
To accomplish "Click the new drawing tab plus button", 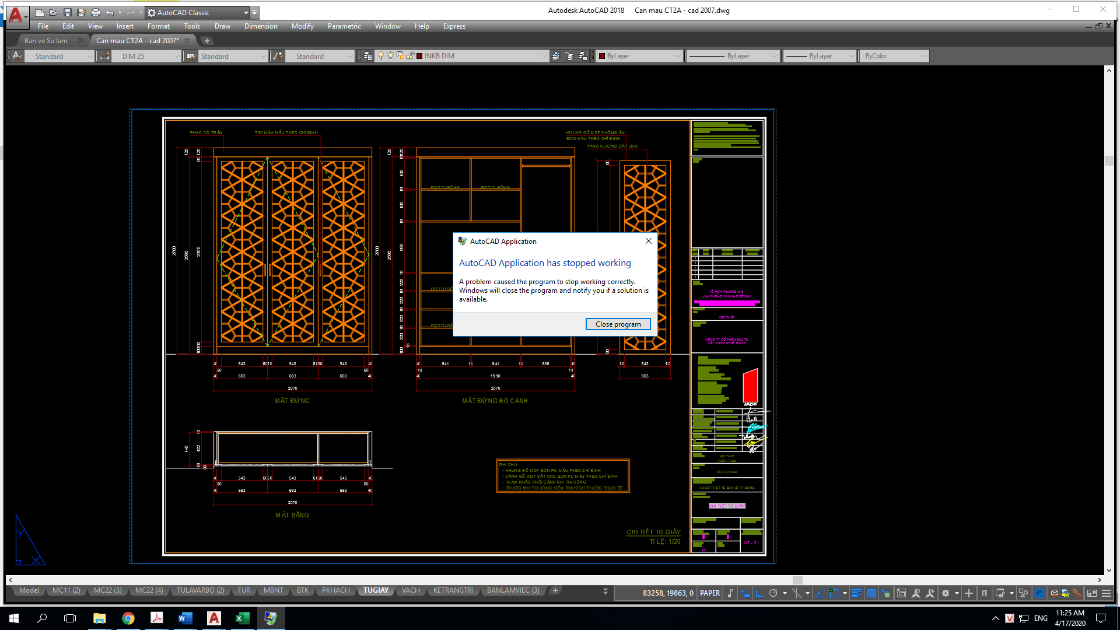I will pos(206,41).
